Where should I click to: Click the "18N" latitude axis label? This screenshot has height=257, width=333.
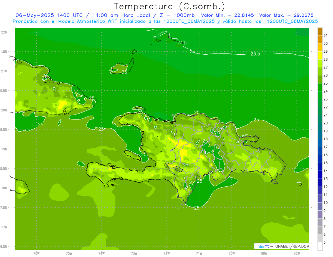(x=4, y=188)
